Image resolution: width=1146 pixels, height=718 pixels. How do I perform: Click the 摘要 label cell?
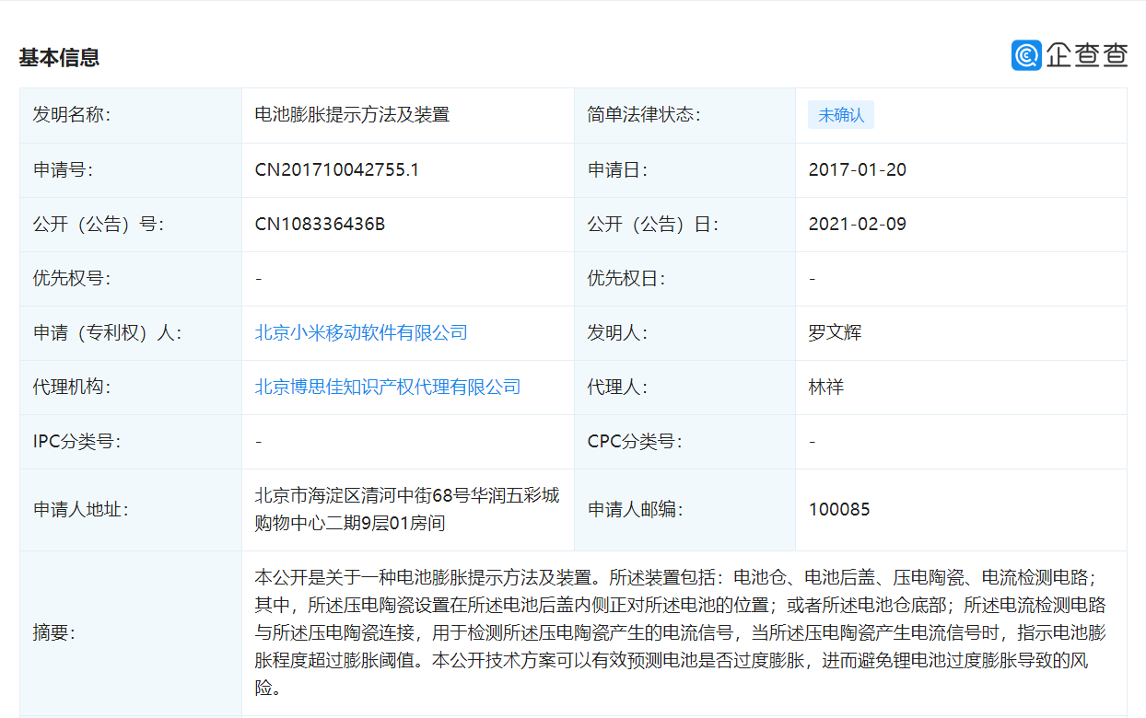tap(131, 633)
